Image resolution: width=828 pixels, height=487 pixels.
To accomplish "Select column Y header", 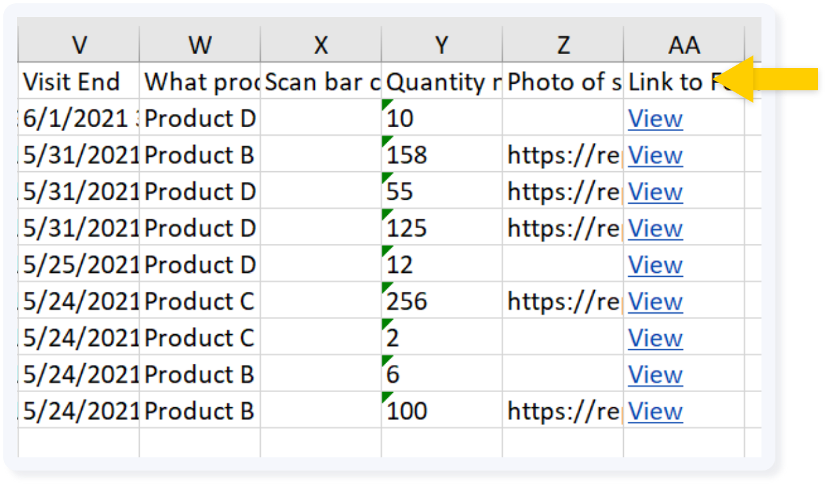I will coord(441,45).
